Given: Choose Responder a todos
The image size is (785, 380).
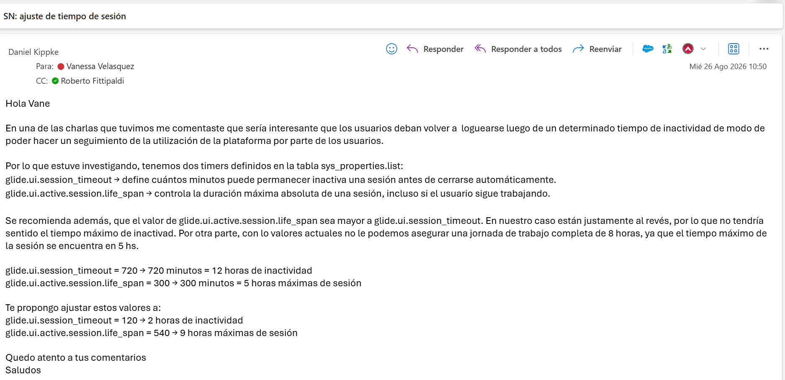Looking at the screenshot, I should (x=526, y=49).
